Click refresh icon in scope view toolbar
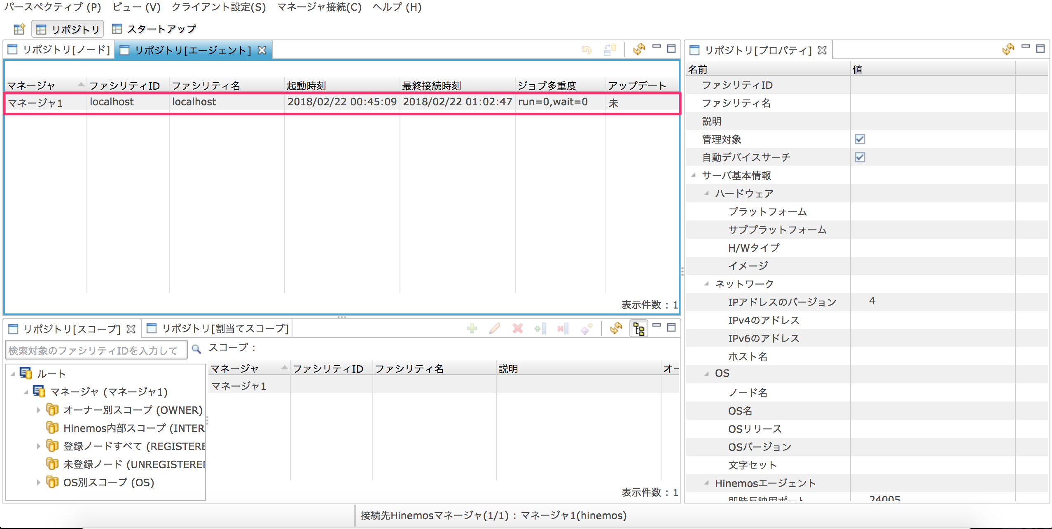This screenshot has width=1052, height=529. pyautogui.click(x=616, y=328)
